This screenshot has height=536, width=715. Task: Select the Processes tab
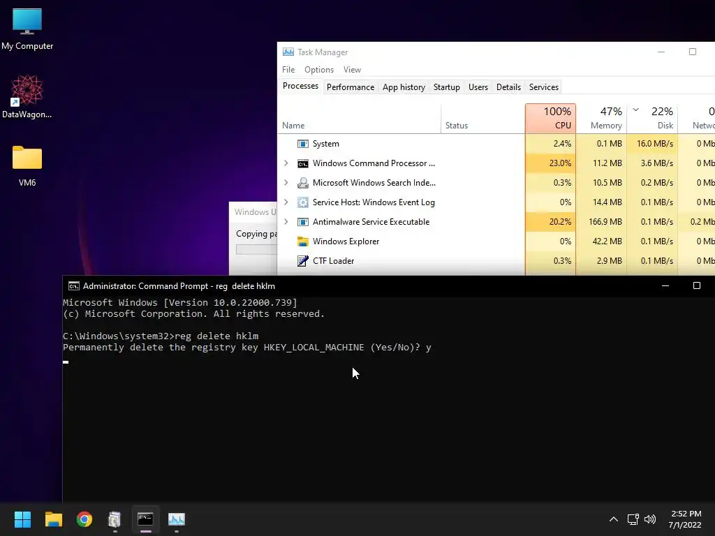coord(300,86)
